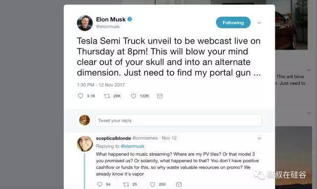
Task: Open scepticalblonde's avatar photo
Action: coord(85,143)
